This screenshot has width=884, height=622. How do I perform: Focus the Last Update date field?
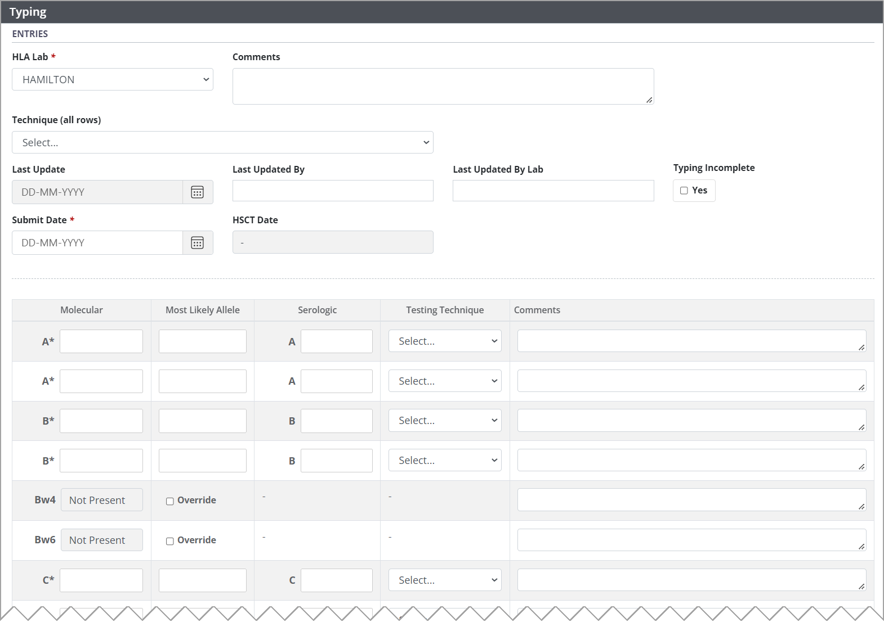click(x=97, y=192)
